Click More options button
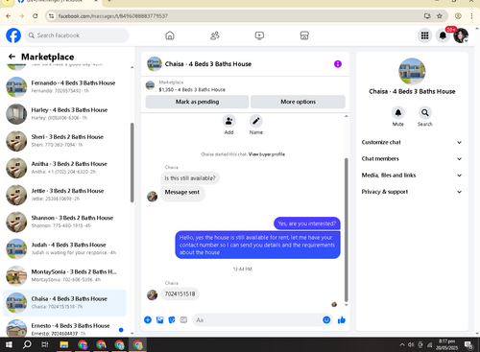This screenshot has height=352, width=480. tap(298, 102)
